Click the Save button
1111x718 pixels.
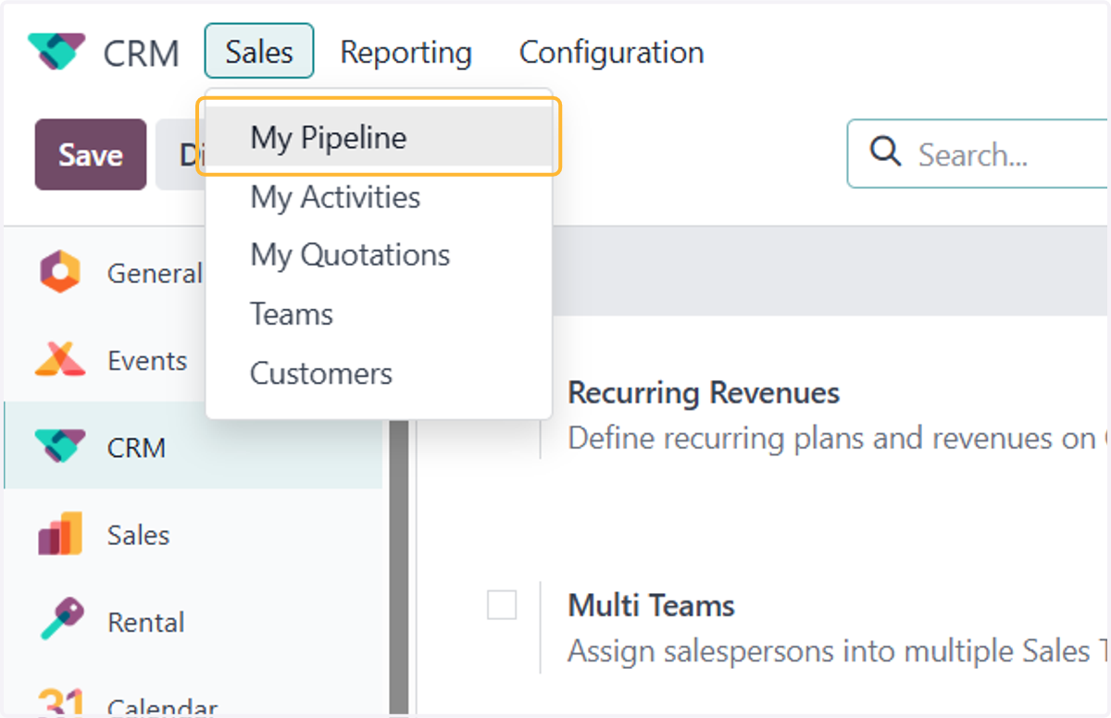[91, 155]
